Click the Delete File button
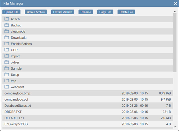 click(x=126, y=12)
